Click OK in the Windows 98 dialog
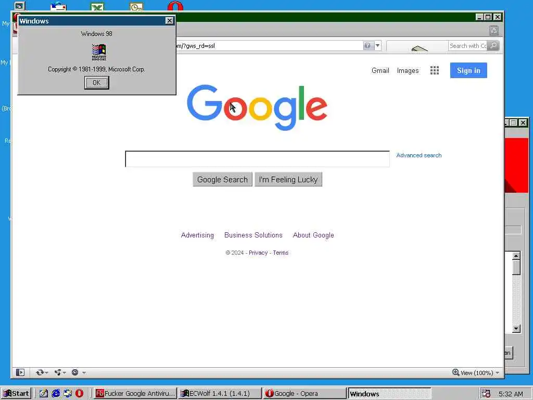Screen dimensions: 533x400 (x=96, y=83)
